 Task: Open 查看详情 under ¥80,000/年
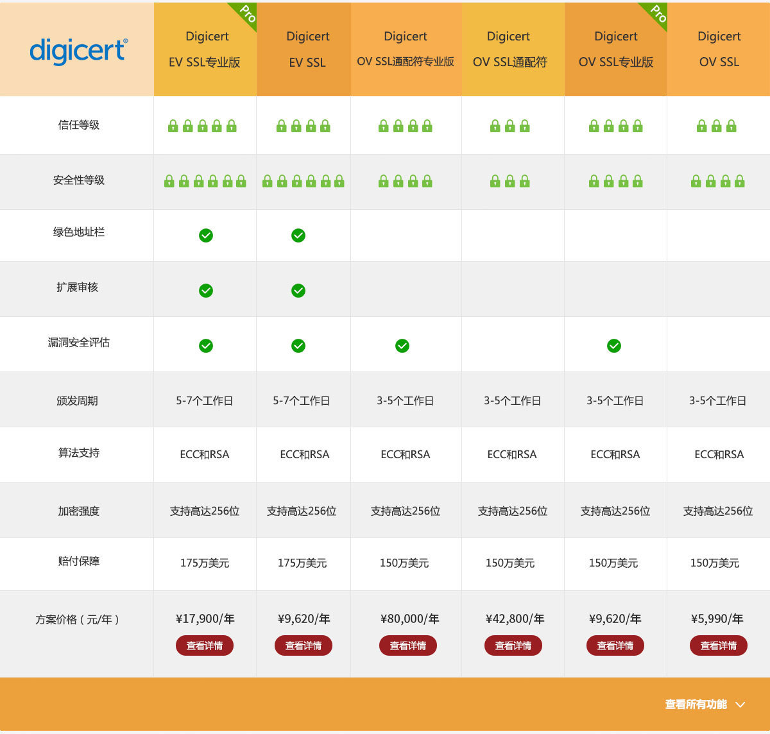[408, 645]
